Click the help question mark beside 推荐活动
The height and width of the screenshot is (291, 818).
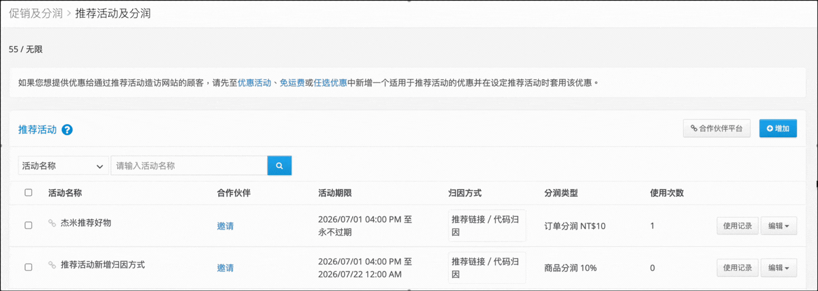click(67, 130)
